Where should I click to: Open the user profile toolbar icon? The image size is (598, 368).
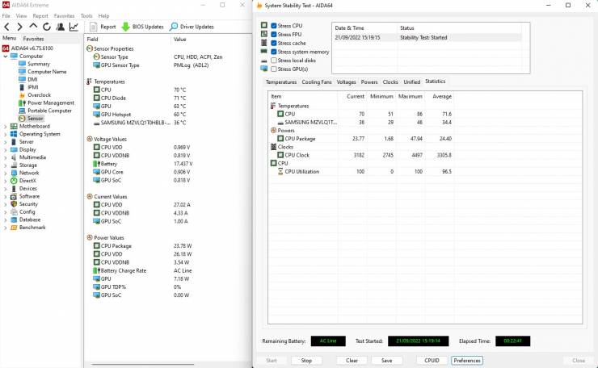tap(61, 27)
